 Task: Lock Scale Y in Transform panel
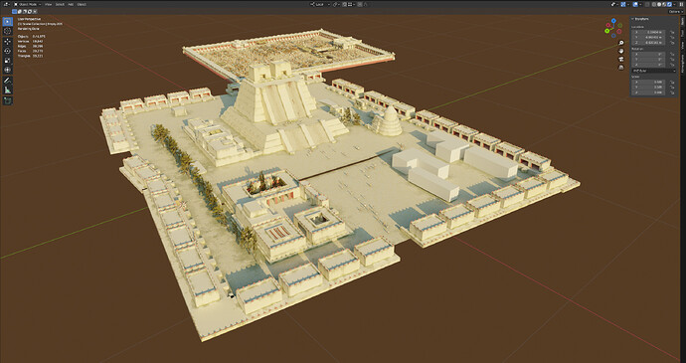[x=672, y=88]
